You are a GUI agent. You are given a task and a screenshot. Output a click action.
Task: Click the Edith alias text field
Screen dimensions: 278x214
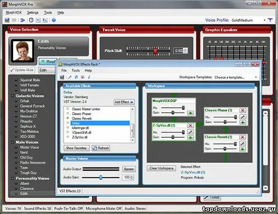[x=47, y=70]
